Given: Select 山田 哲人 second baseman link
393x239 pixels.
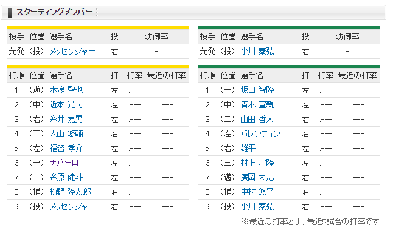Looking at the screenshot, I should (x=257, y=119).
